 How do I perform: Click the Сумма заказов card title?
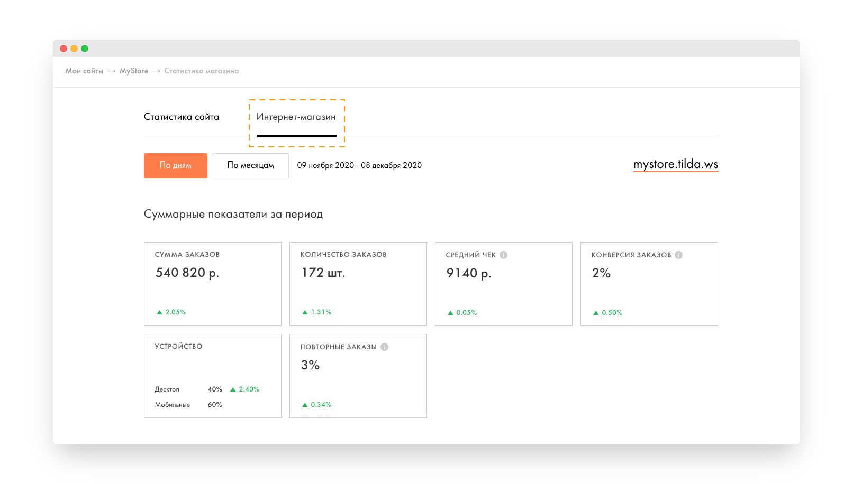(187, 255)
